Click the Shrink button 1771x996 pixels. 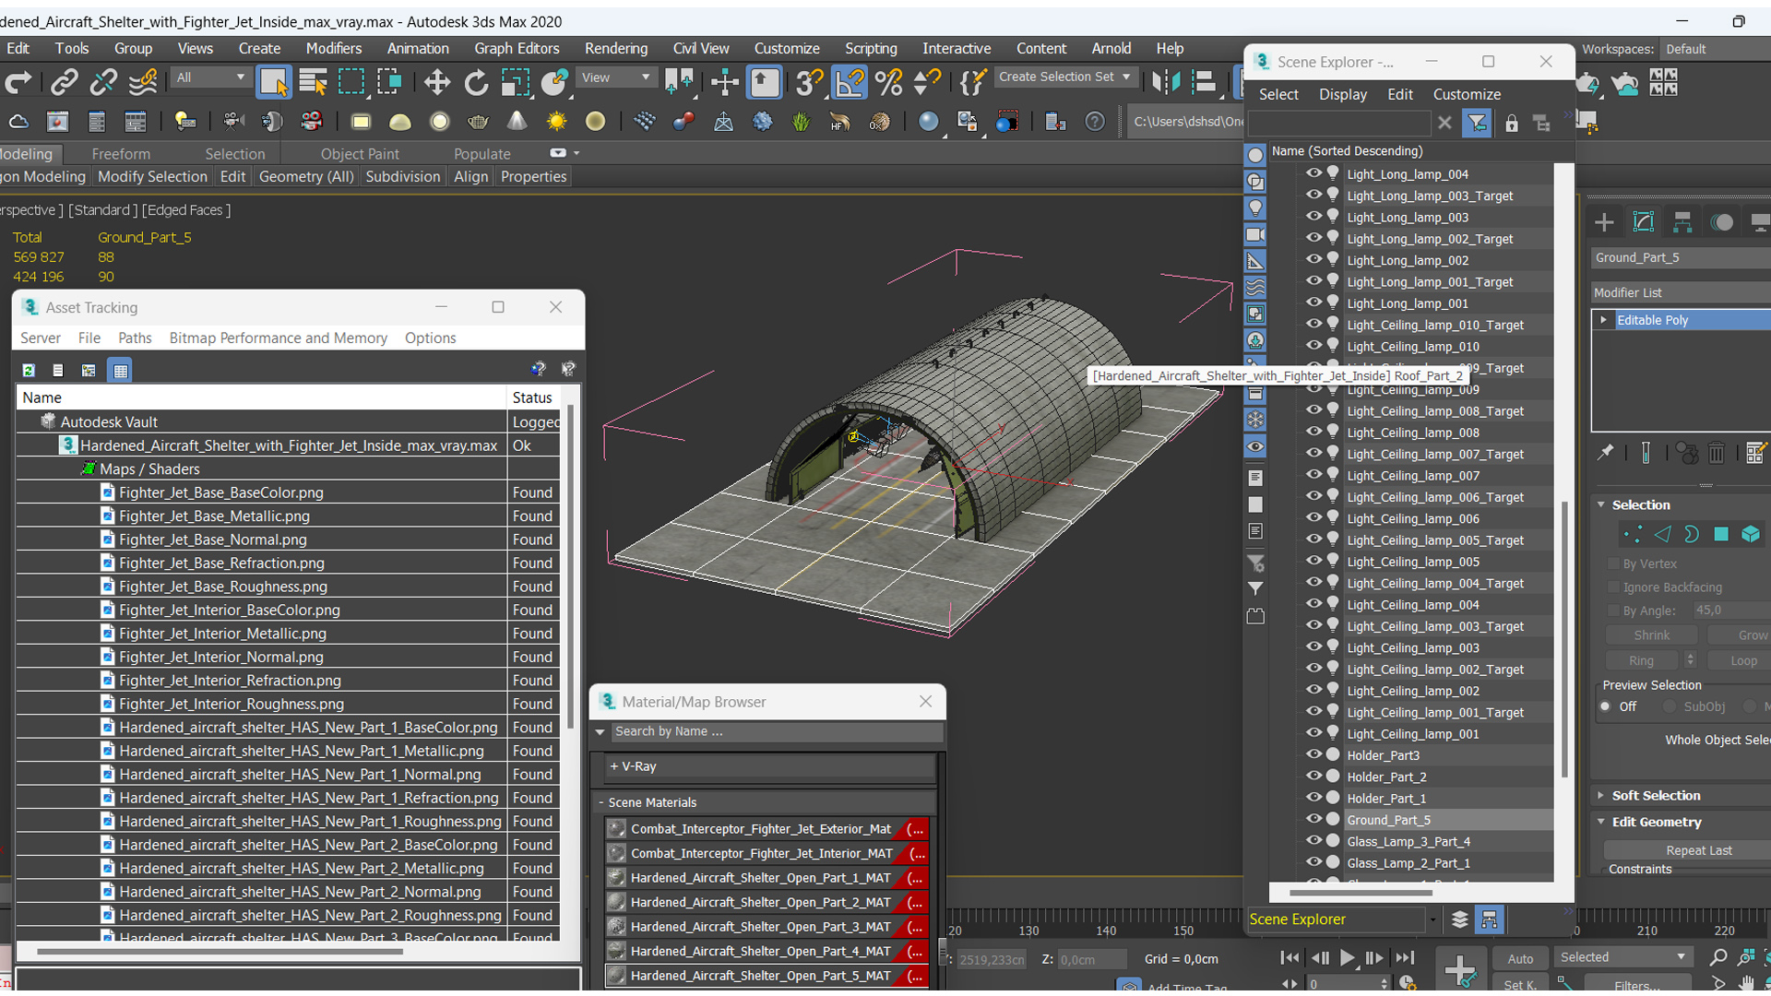1651,635
